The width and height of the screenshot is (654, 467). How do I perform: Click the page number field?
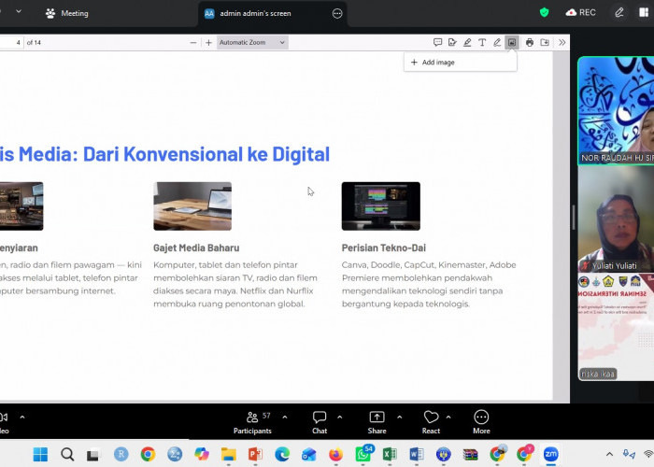click(x=11, y=43)
